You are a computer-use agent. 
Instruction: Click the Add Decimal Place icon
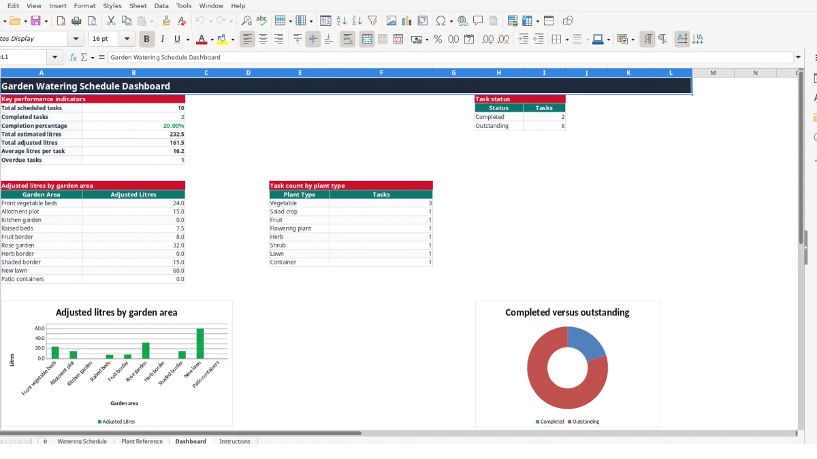[x=488, y=39]
